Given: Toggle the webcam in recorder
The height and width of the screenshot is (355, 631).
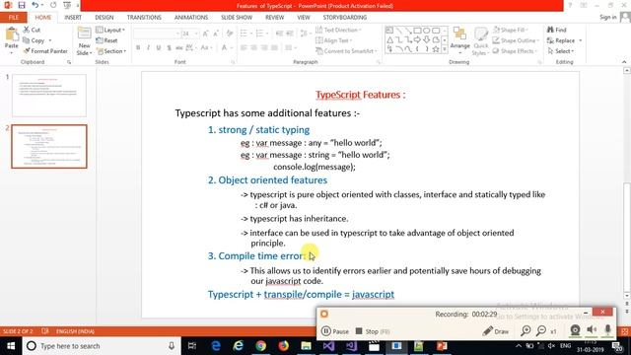Looking at the screenshot, I should click(575, 330).
